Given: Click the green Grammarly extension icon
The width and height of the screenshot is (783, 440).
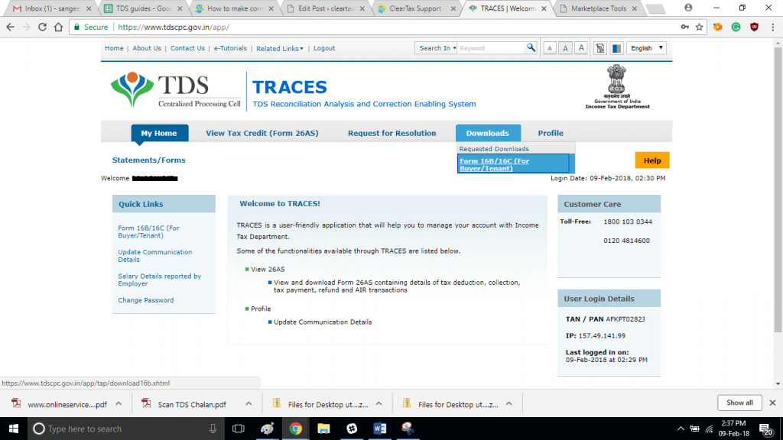Looking at the screenshot, I should click(736, 27).
